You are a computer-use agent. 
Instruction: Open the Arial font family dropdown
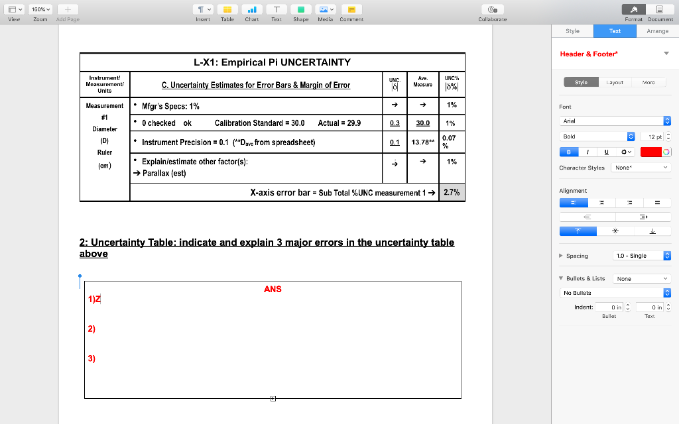click(615, 122)
